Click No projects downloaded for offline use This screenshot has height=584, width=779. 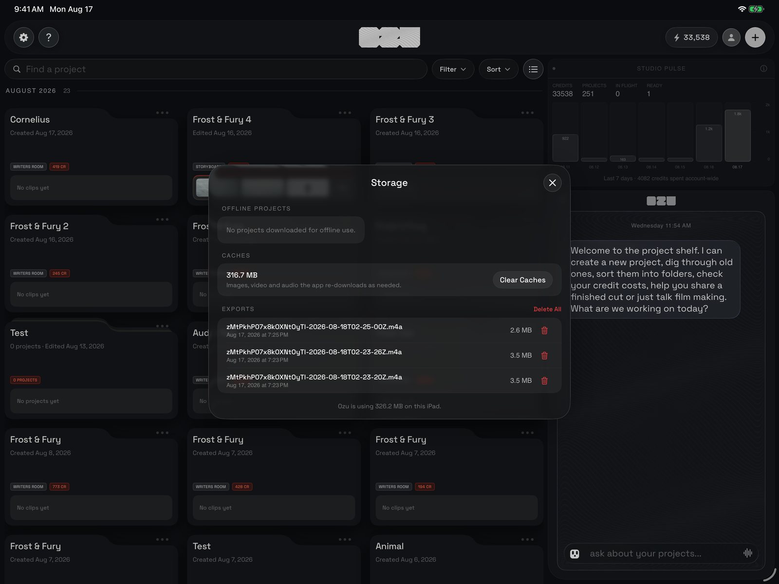291,230
